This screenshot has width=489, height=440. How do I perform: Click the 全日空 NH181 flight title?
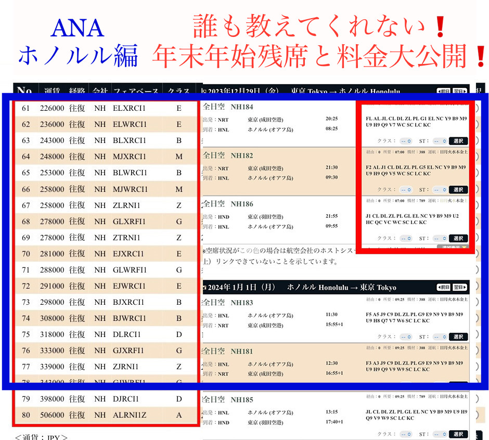coord(228,352)
